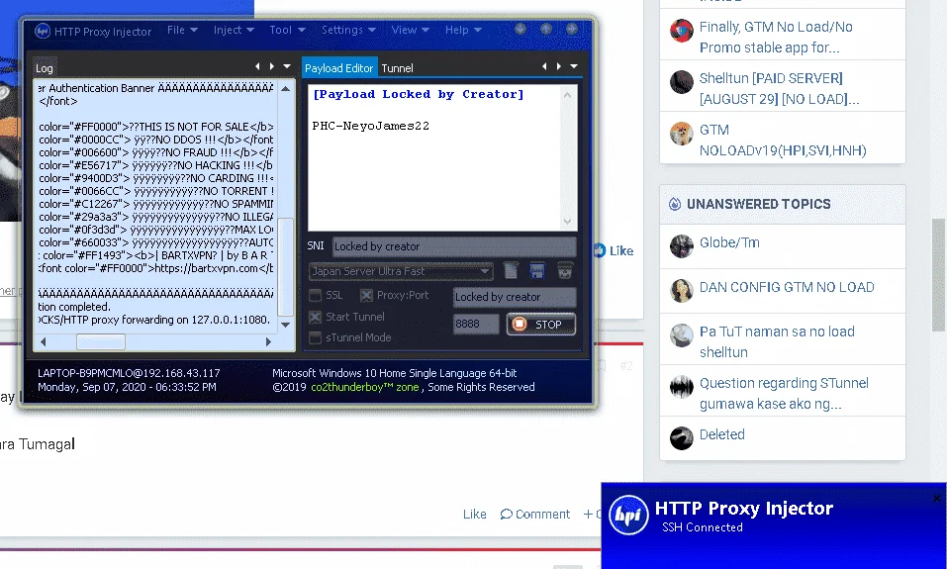
Task: Click payload editor scroll down arrow
Action: click(567, 221)
